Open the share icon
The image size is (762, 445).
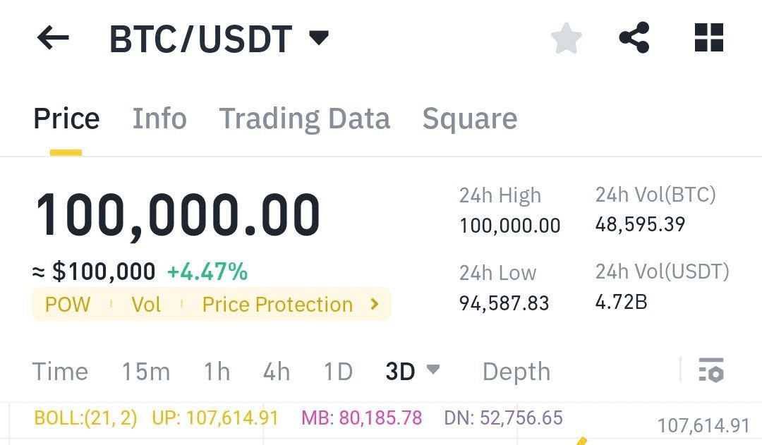point(634,37)
